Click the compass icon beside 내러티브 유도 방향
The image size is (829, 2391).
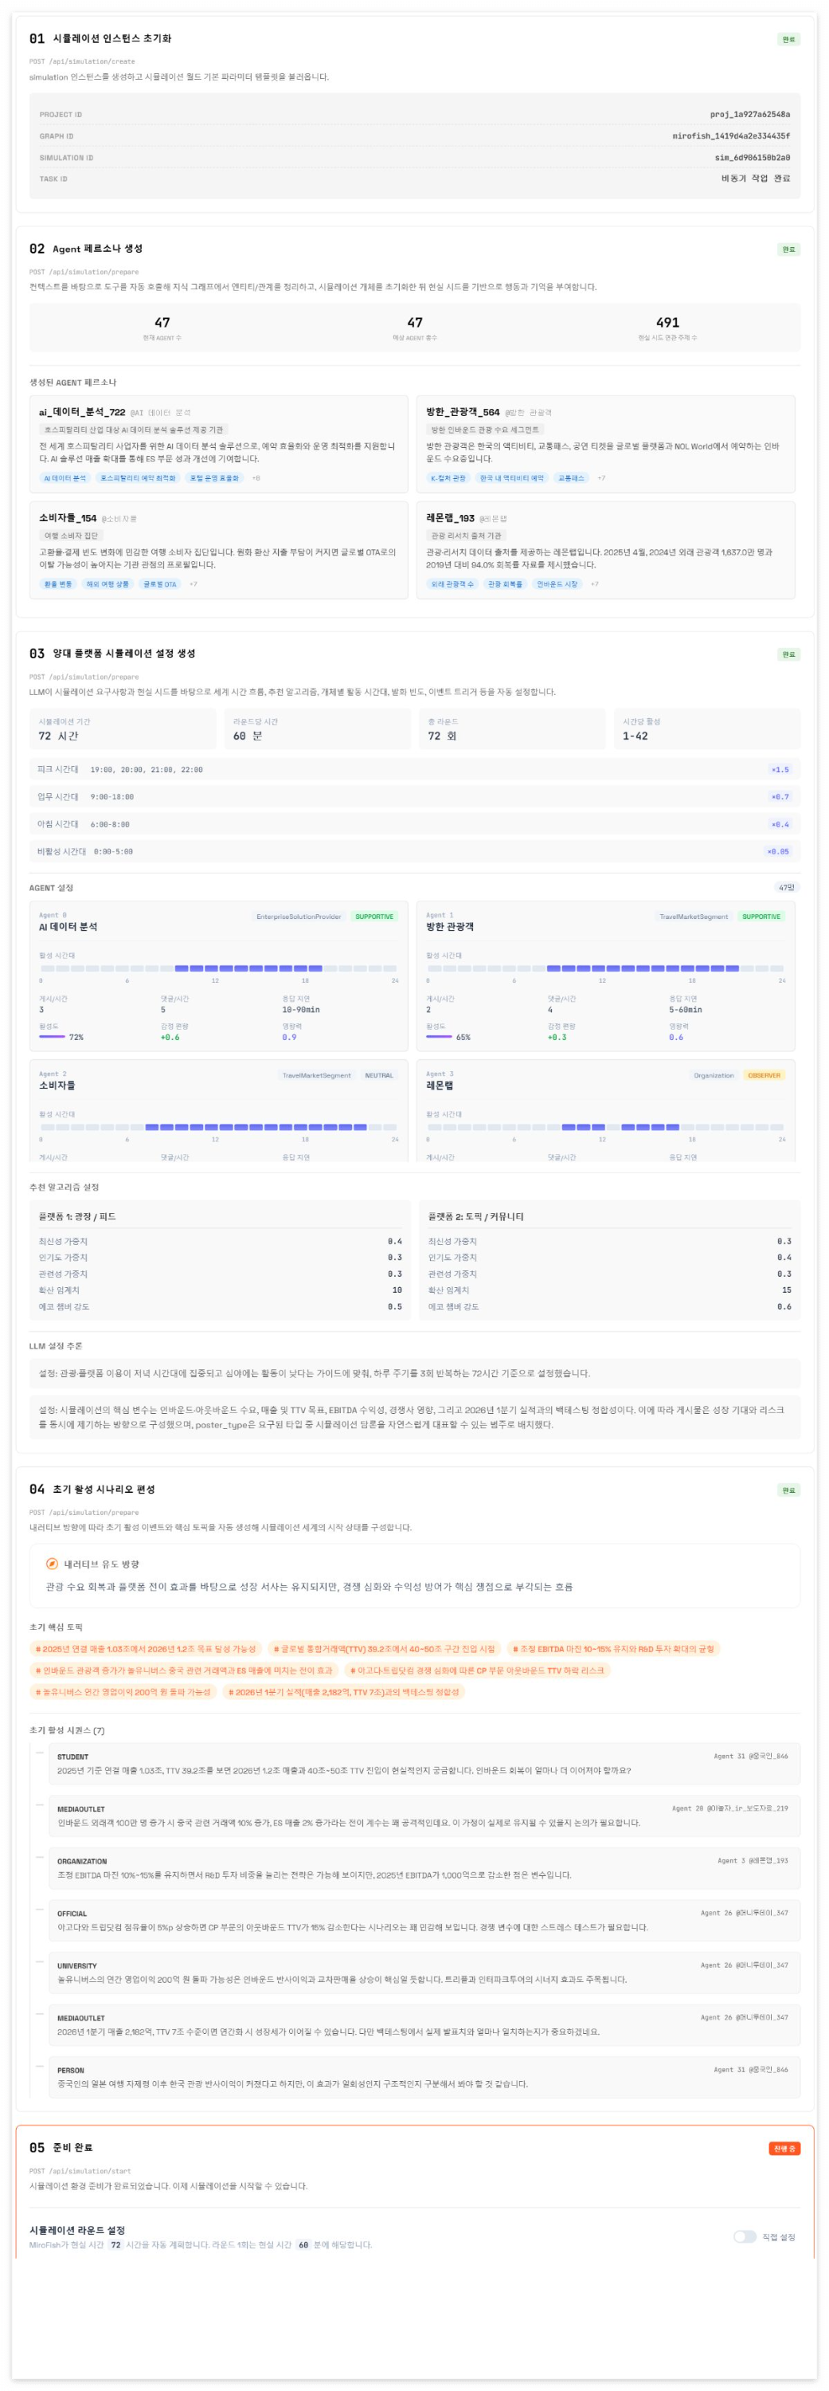click(53, 1564)
